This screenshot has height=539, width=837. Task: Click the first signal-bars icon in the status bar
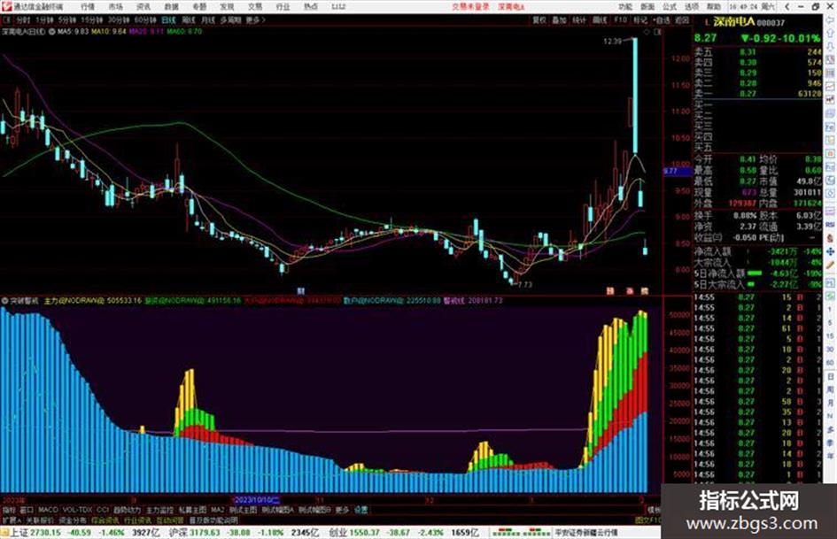coord(505,533)
